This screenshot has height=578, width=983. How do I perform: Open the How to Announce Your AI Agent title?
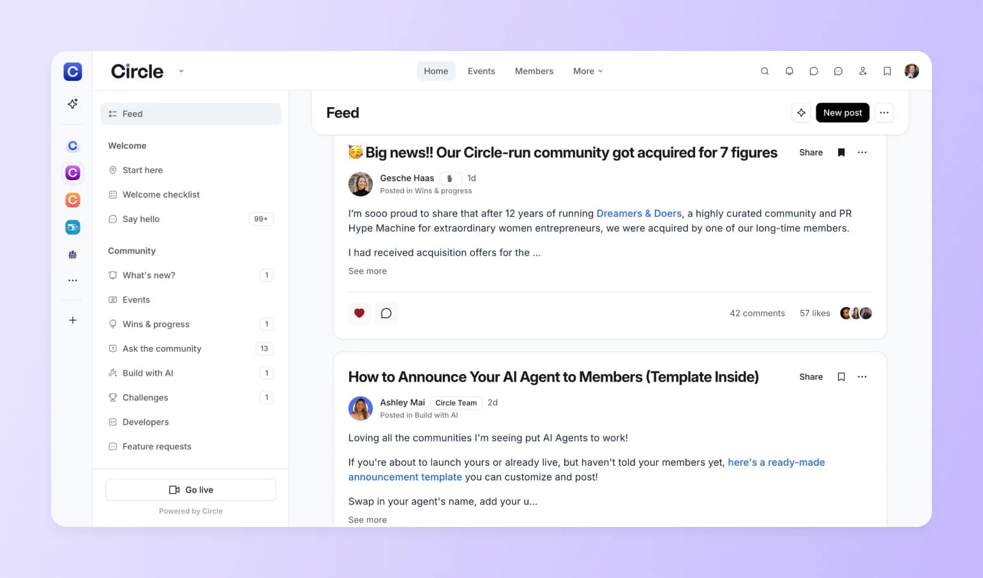[553, 377]
